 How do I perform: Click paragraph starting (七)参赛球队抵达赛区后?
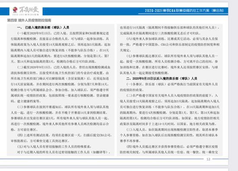click(169, 64)
